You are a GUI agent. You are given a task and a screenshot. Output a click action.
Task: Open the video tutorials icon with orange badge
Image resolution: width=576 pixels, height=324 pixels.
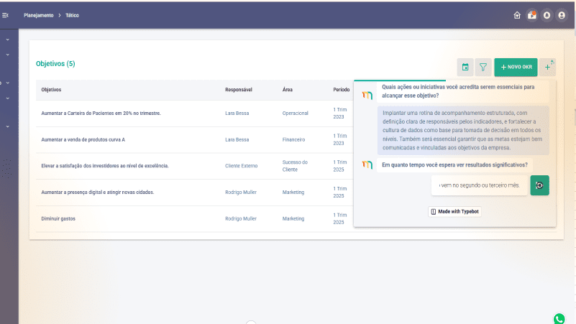point(532,15)
